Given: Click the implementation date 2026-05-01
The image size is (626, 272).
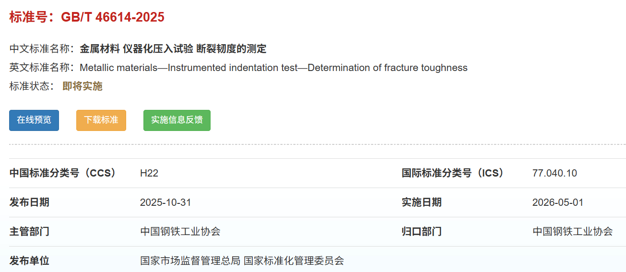Looking at the screenshot, I should coord(558,202).
